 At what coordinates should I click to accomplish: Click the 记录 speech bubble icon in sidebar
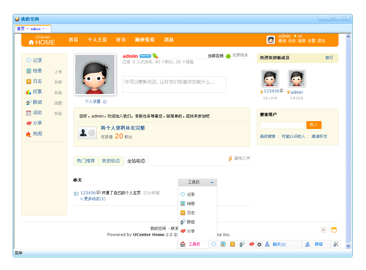pos(29,61)
